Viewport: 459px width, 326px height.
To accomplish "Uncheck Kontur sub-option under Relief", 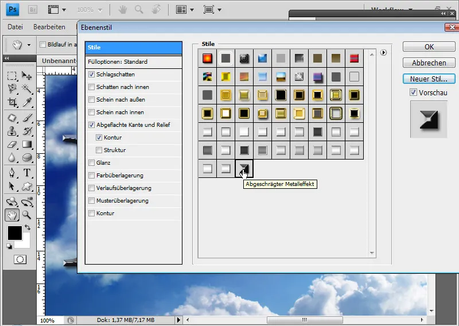I will 99,137.
